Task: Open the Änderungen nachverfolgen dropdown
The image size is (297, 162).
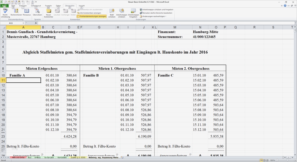Action: tap(153, 16)
